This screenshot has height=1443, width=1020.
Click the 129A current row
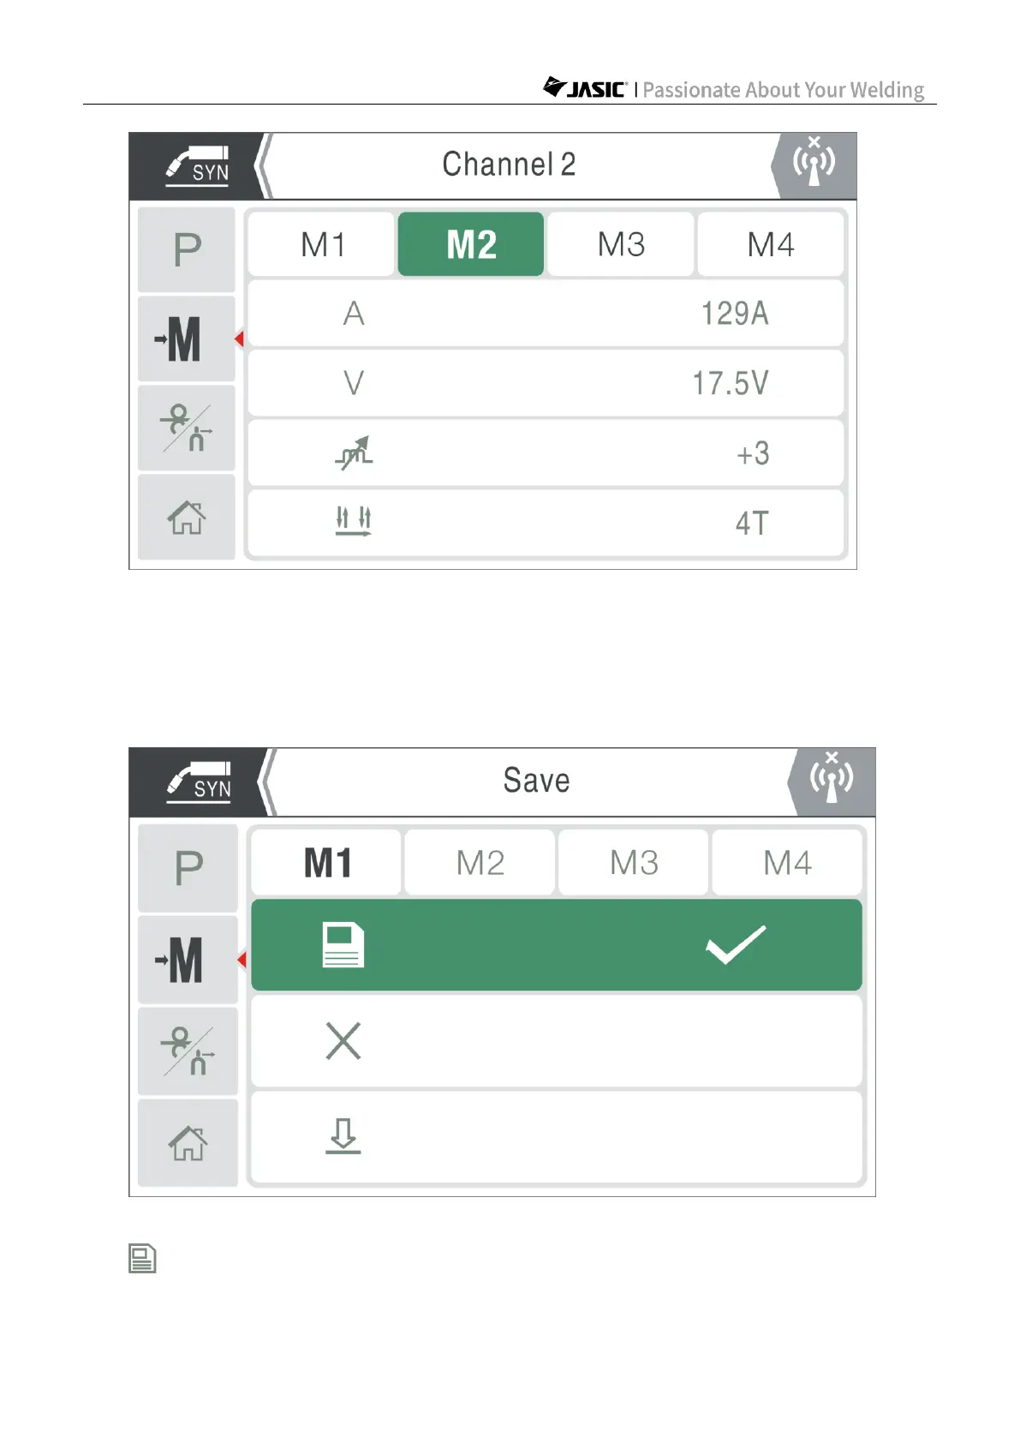pos(546,314)
